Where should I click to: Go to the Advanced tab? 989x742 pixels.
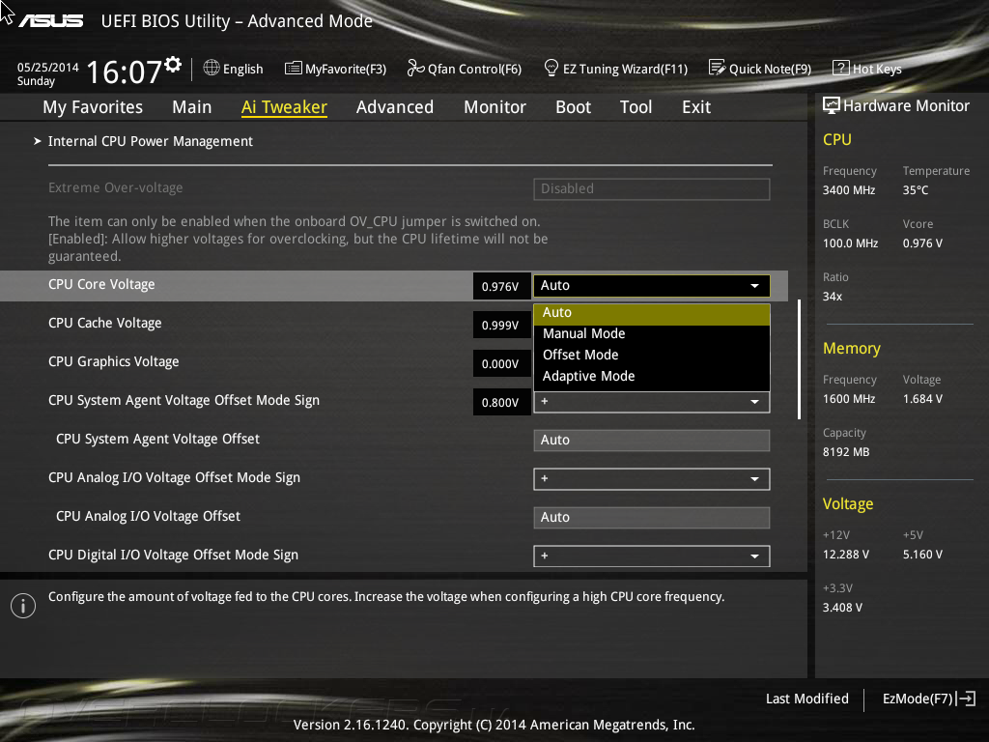click(x=395, y=107)
